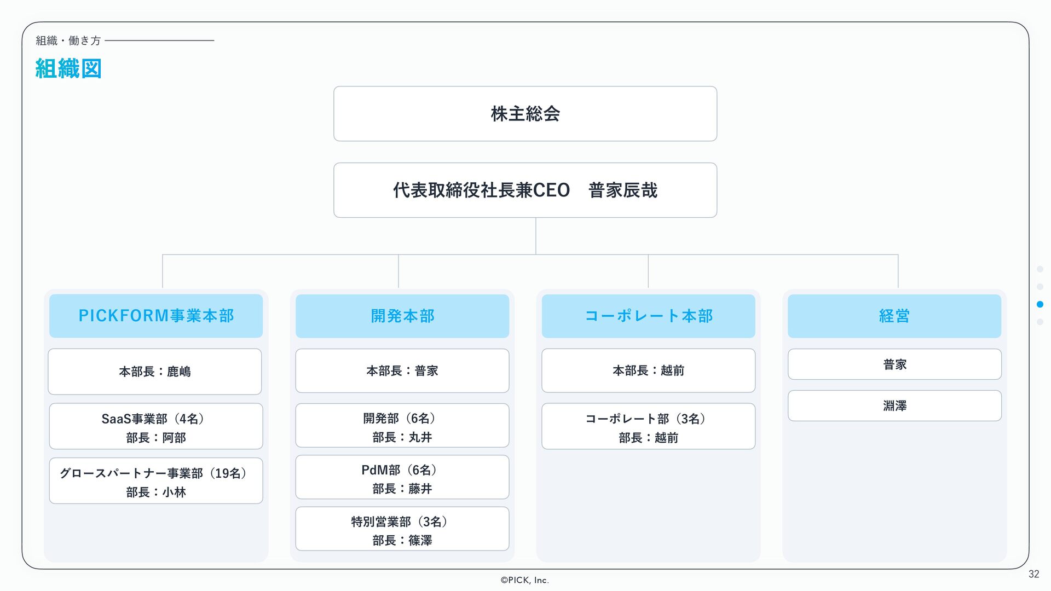Open the SaaS事業部（4名） card
Screen dimensions: 1051x591
coord(156,427)
